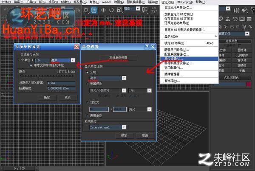
Task: Toggle the window/crossing selection icon
Action: 94,10
